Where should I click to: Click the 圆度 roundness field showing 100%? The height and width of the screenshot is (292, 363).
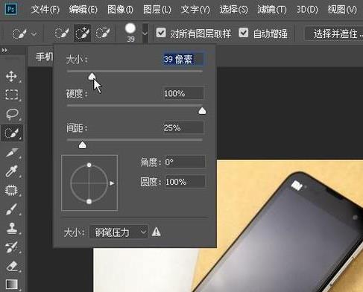[185, 182]
